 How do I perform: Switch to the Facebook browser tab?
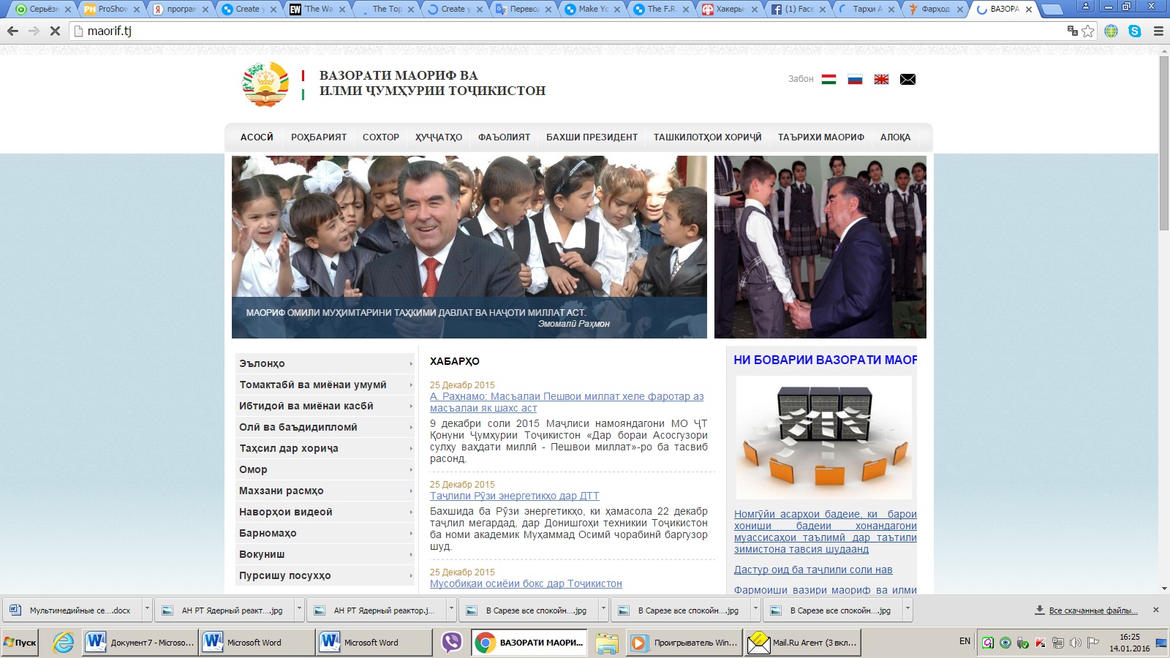click(x=797, y=10)
